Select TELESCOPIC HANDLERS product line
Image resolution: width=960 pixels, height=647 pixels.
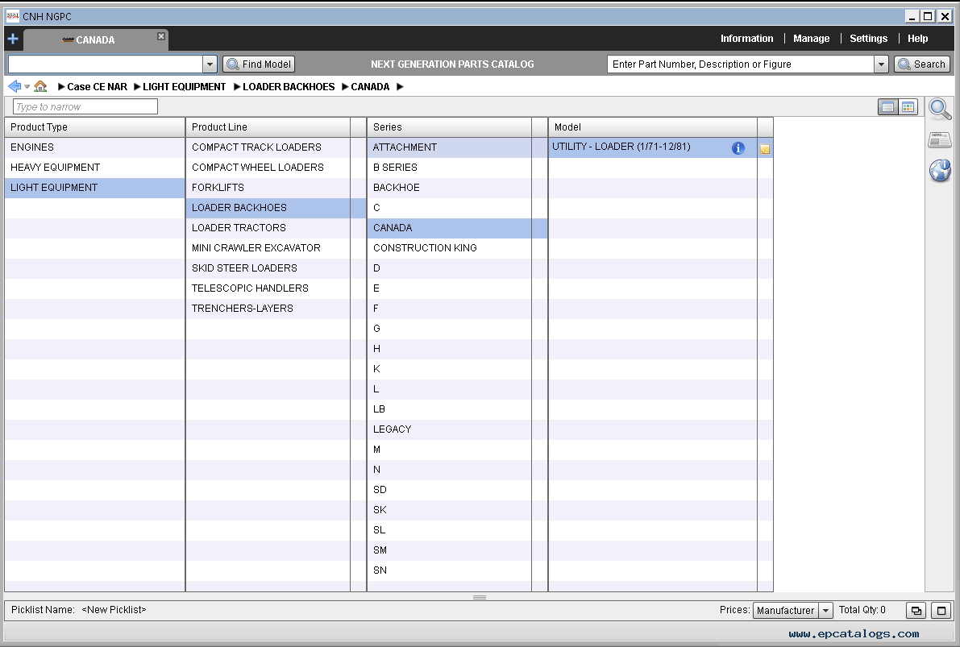[x=268, y=288]
